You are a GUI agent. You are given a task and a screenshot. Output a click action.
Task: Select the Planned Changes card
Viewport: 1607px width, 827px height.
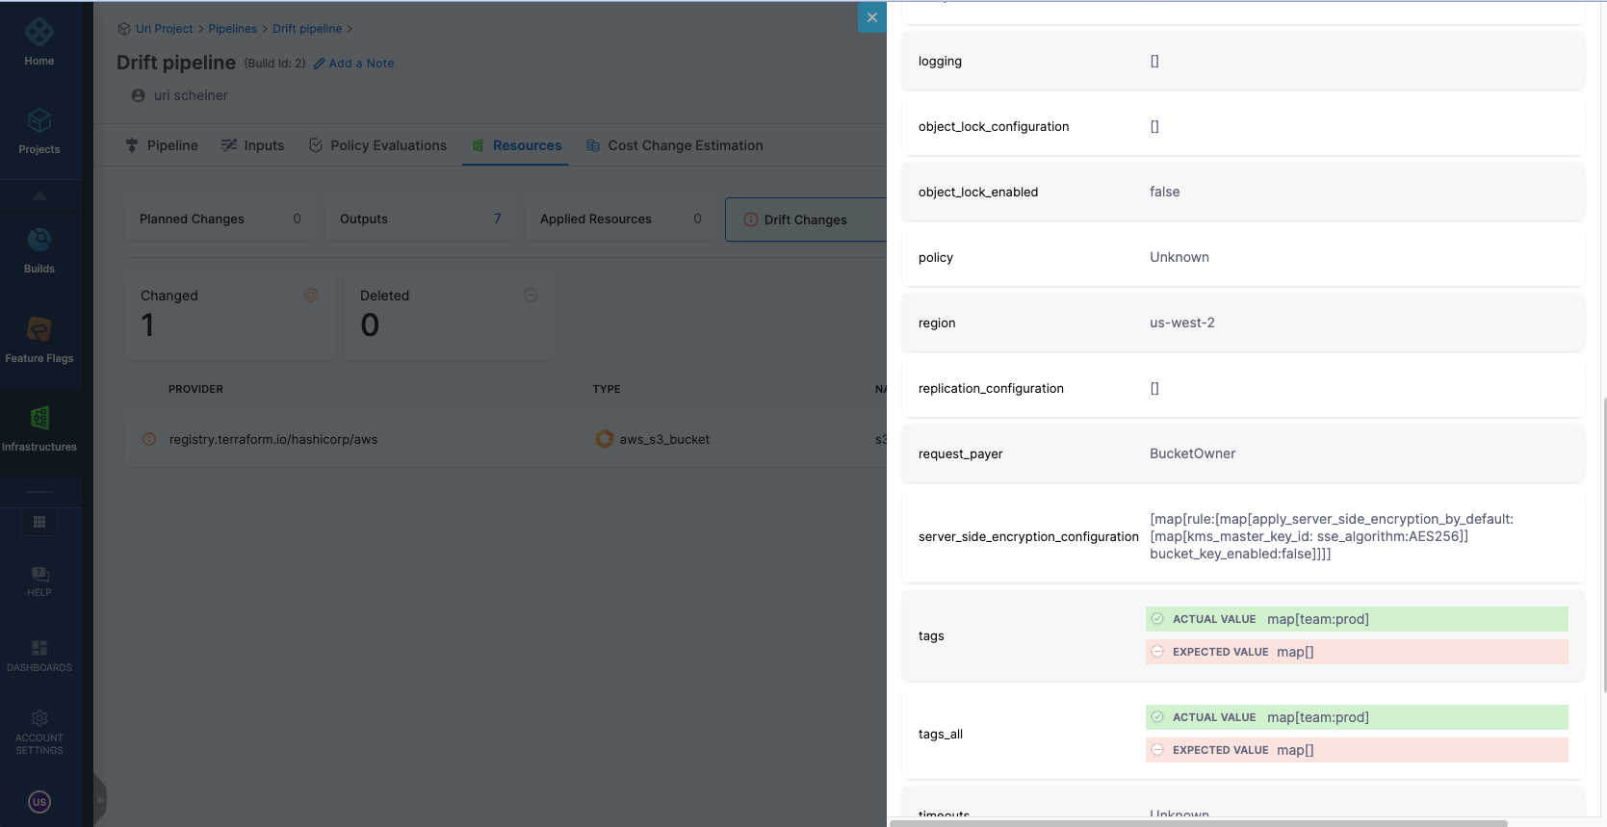220,220
